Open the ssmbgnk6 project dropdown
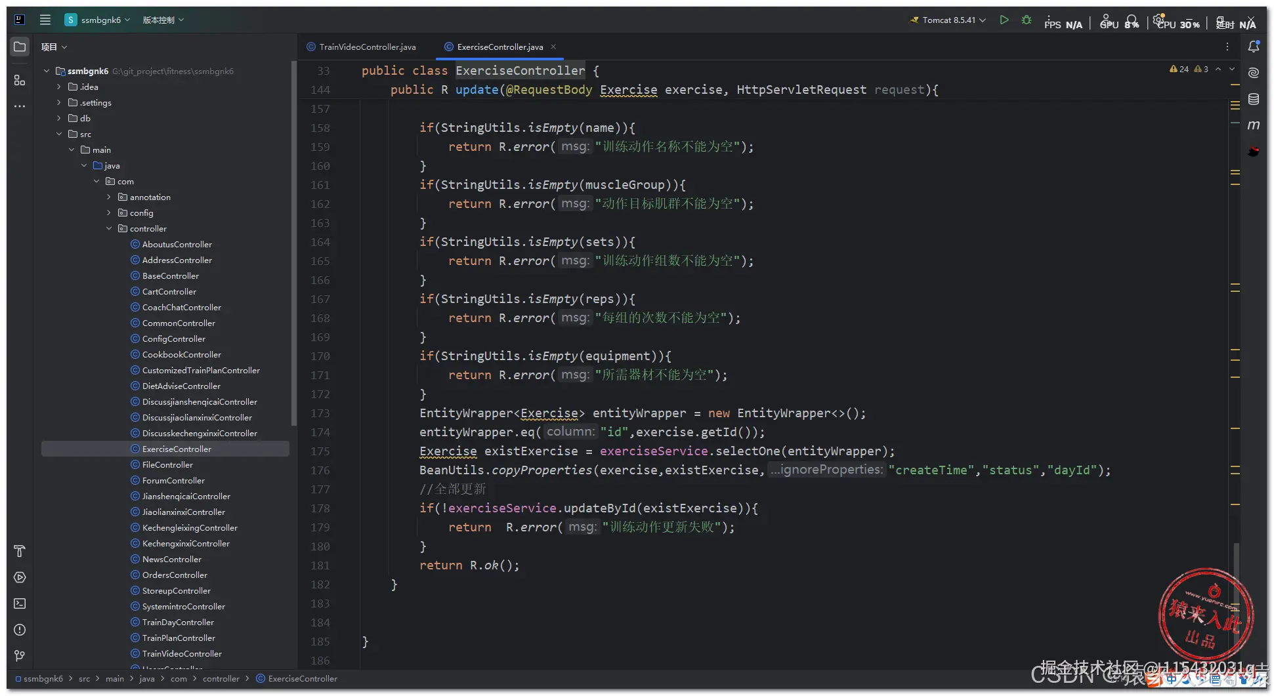 pyautogui.click(x=97, y=20)
